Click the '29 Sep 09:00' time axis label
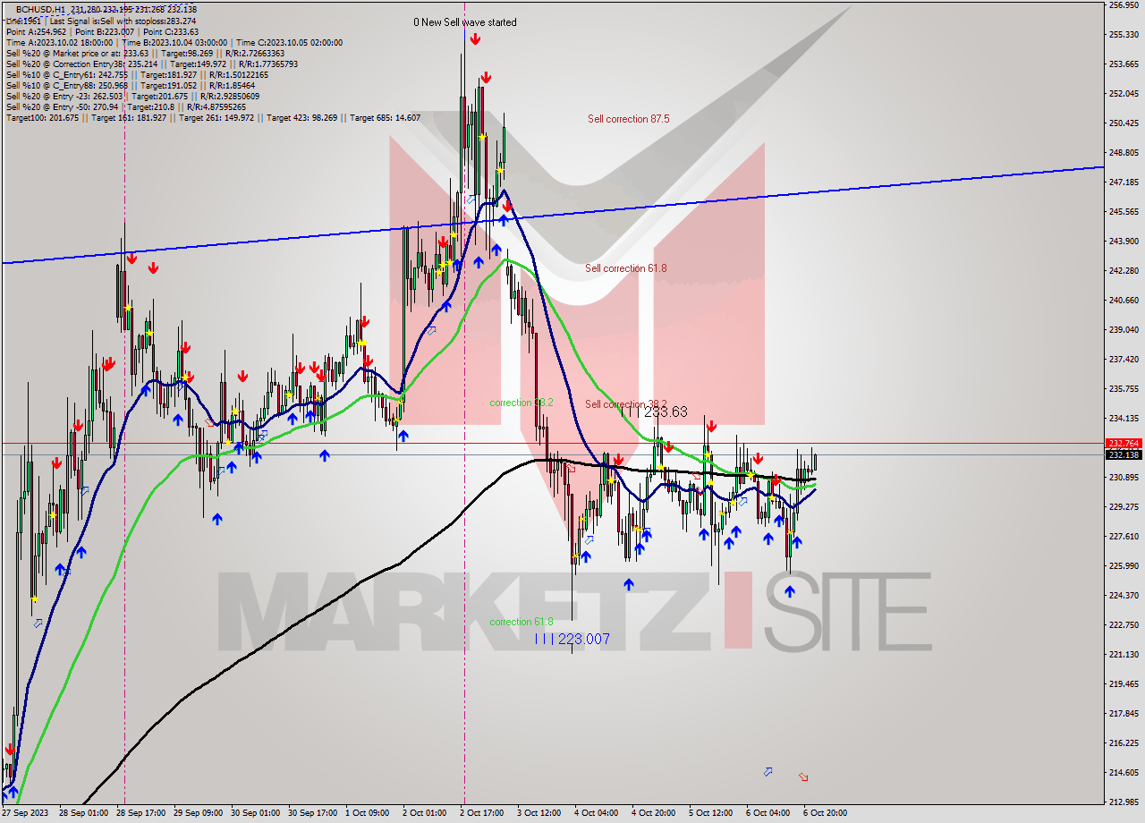1145x823 pixels. click(200, 814)
